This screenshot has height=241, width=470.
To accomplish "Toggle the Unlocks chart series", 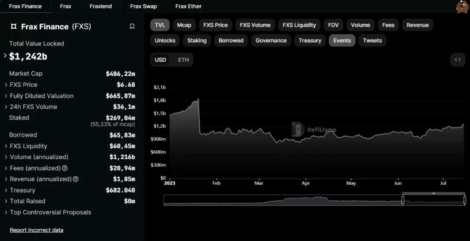I will tap(165, 40).
